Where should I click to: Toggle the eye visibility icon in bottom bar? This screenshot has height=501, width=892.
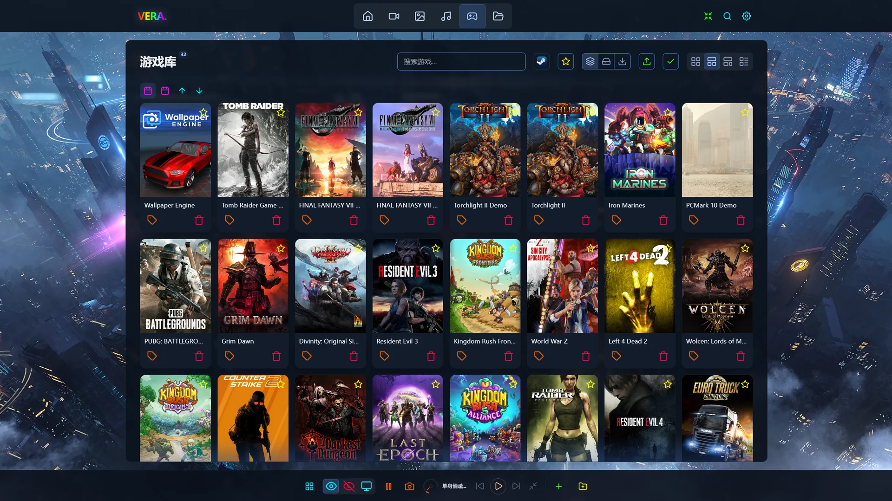(x=331, y=486)
